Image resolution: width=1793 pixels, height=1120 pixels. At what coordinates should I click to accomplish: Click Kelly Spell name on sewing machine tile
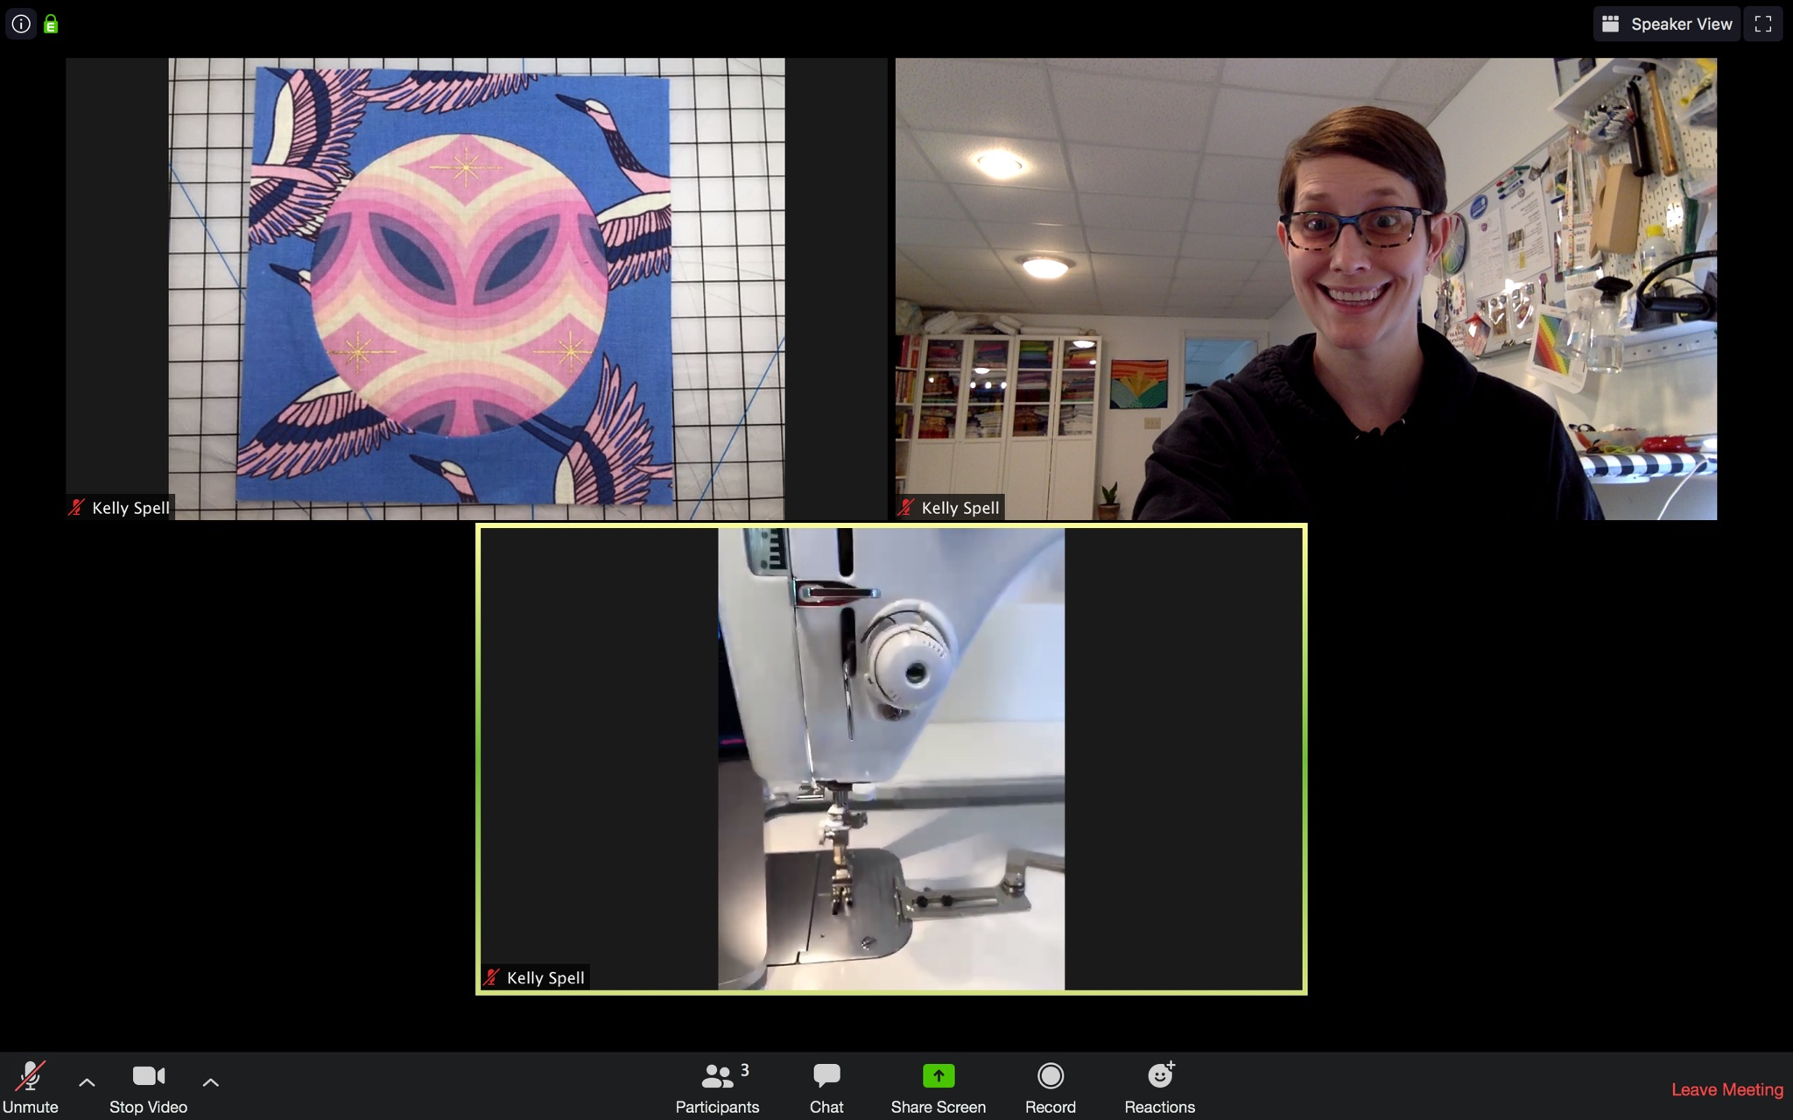pyautogui.click(x=545, y=977)
